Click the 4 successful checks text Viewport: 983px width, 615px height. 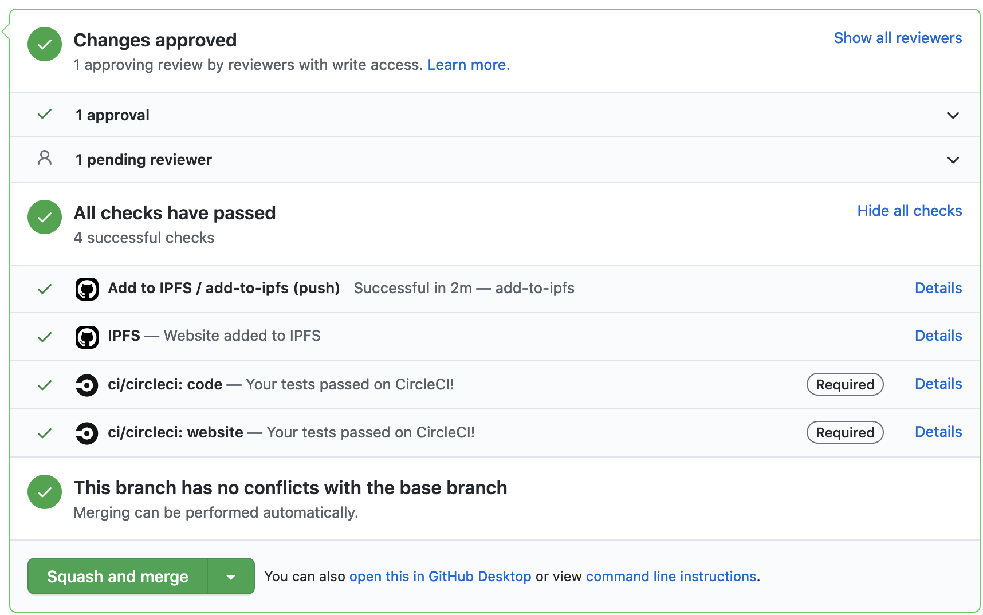144,238
